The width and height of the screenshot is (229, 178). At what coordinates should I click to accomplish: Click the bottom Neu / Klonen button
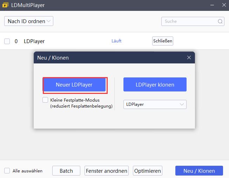[x=199, y=171]
